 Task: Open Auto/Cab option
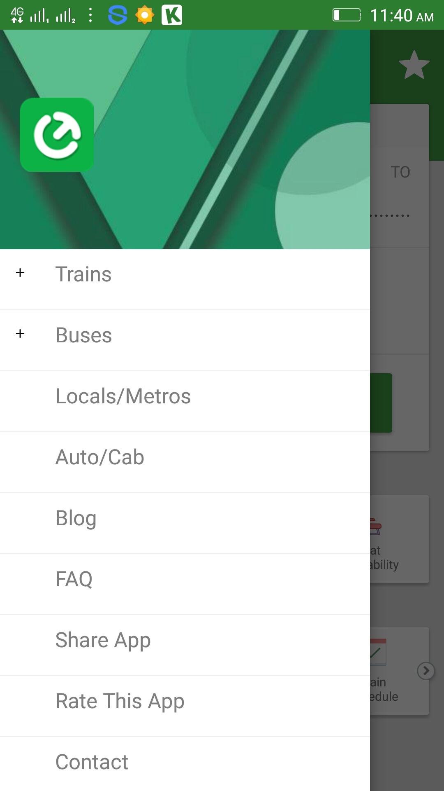pos(100,457)
